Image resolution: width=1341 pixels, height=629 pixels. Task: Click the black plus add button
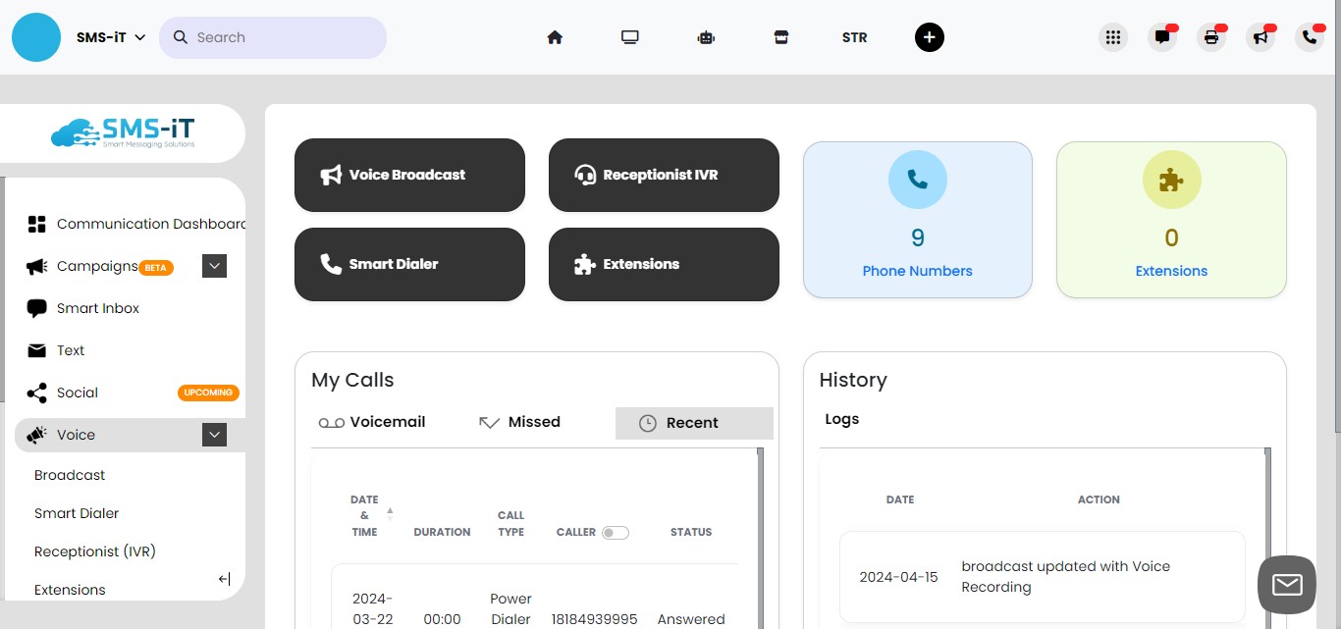coord(929,37)
